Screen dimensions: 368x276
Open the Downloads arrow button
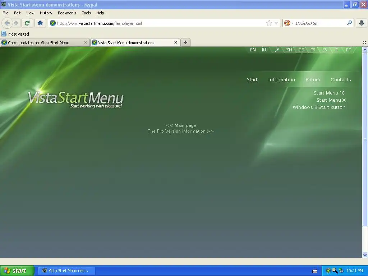tap(362, 23)
